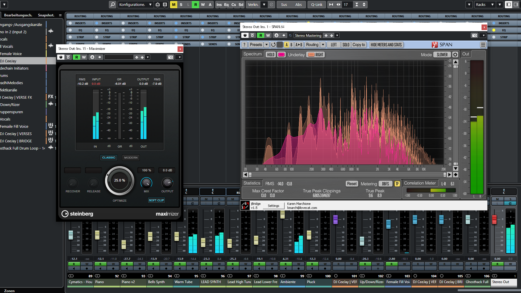Screen dimensions: 521x293
Task: Bypass the Maximizer effect
Action: (68, 57)
